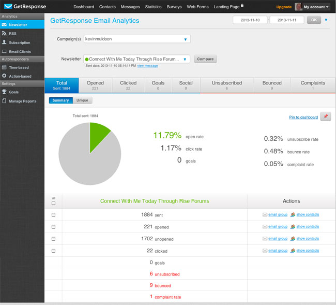Open the My account dropdown menu
The image size is (336, 305).
point(316,7)
